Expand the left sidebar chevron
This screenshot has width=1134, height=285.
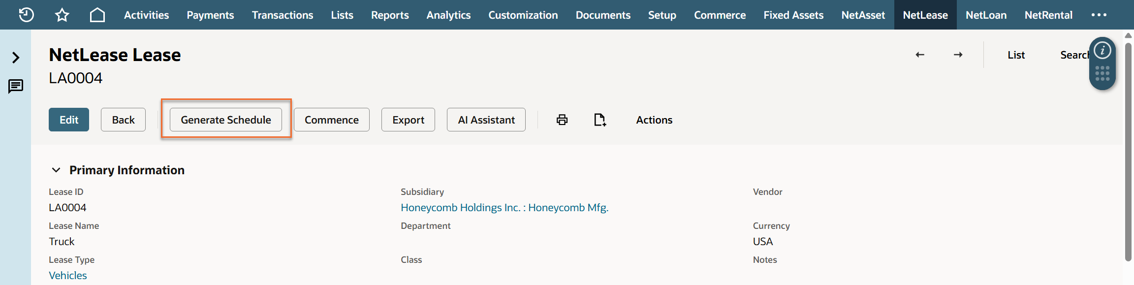point(16,58)
